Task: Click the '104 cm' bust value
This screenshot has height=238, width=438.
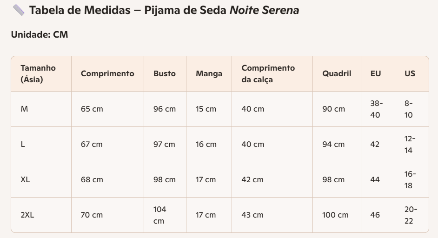Action: pyautogui.click(x=159, y=215)
